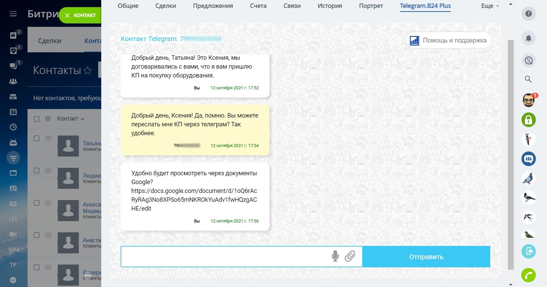547x287 pixels.
Task: Click Анастасия's avatar thumbnail
Action: click(68, 243)
